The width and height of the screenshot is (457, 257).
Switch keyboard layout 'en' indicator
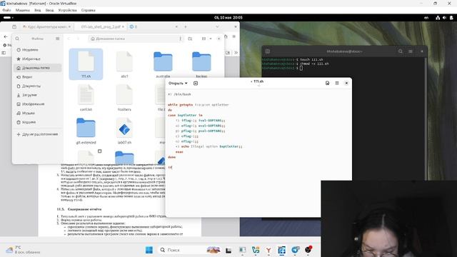(426, 18)
